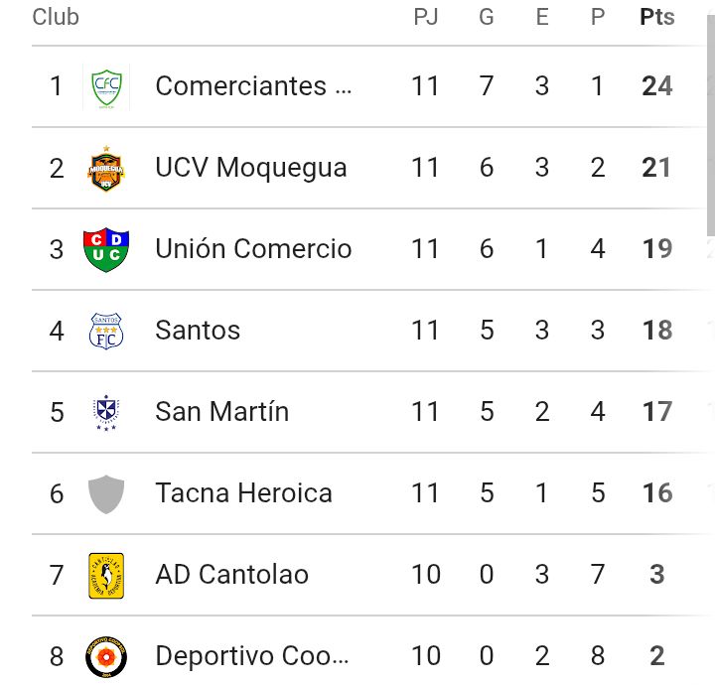This screenshot has height=685, width=715.
Task: Click the Pts column header
Action: [x=656, y=18]
